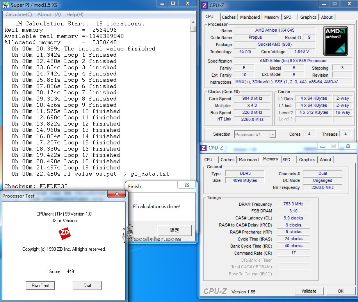Image resolution: width=358 pixels, height=302 pixels.
Task: Click the Validate button in CPU-Z
Action: coord(309,291)
